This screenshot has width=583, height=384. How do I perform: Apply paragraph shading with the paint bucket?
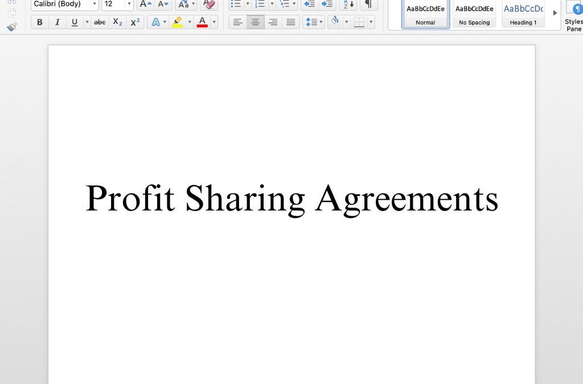coord(335,22)
